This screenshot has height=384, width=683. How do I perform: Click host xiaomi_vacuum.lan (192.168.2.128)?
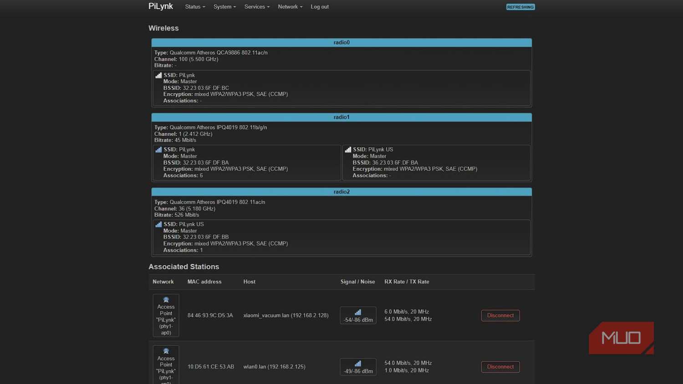[286, 315]
